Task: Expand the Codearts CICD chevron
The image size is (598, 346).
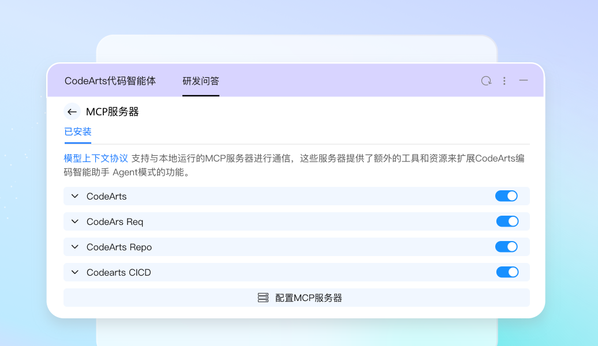Action: (74, 272)
